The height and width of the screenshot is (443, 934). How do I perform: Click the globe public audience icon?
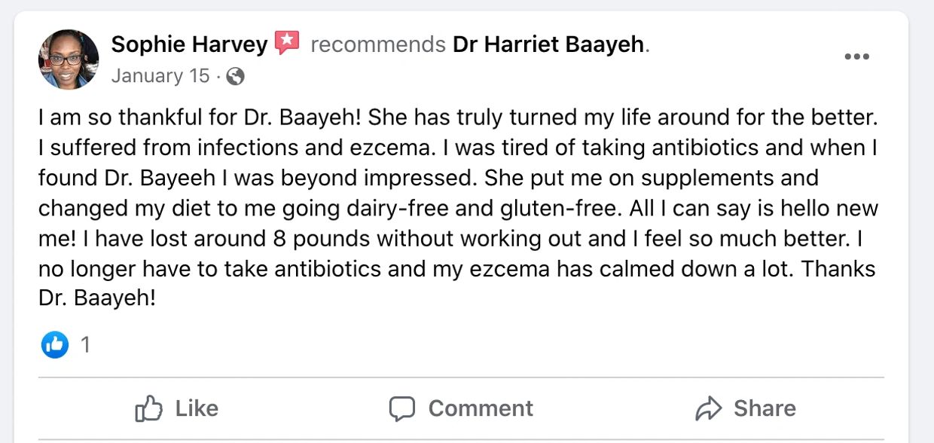tap(235, 76)
